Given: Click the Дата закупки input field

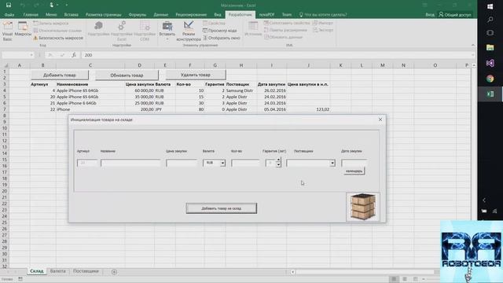Looking at the screenshot, I should [x=354, y=163].
